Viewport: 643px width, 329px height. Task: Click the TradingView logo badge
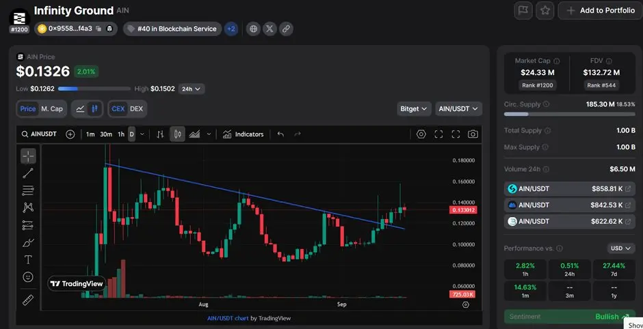point(77,283)
